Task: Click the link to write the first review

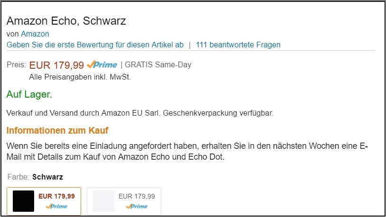Action: (95, 45)
